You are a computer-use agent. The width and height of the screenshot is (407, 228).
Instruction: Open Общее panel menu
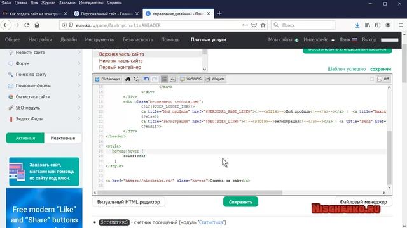coord(13,39)
